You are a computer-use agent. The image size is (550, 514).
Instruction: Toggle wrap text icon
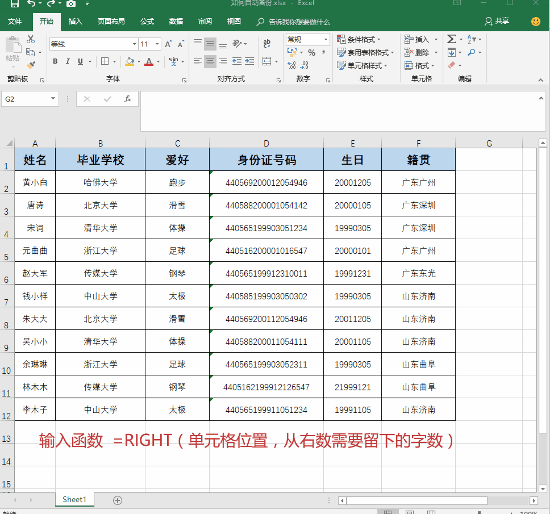[267, 44]
